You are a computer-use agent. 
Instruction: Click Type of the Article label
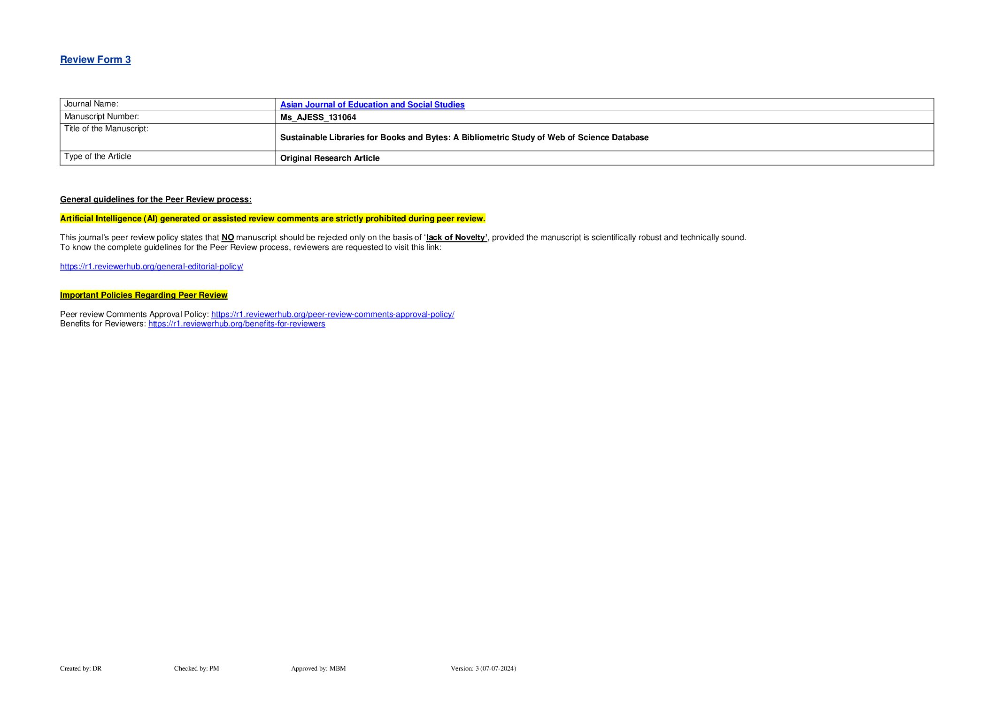coord(98,156)
